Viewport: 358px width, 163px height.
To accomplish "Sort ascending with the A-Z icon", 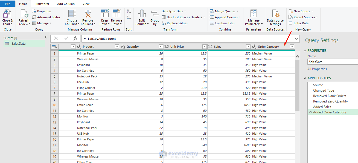I will click(129, 11).
